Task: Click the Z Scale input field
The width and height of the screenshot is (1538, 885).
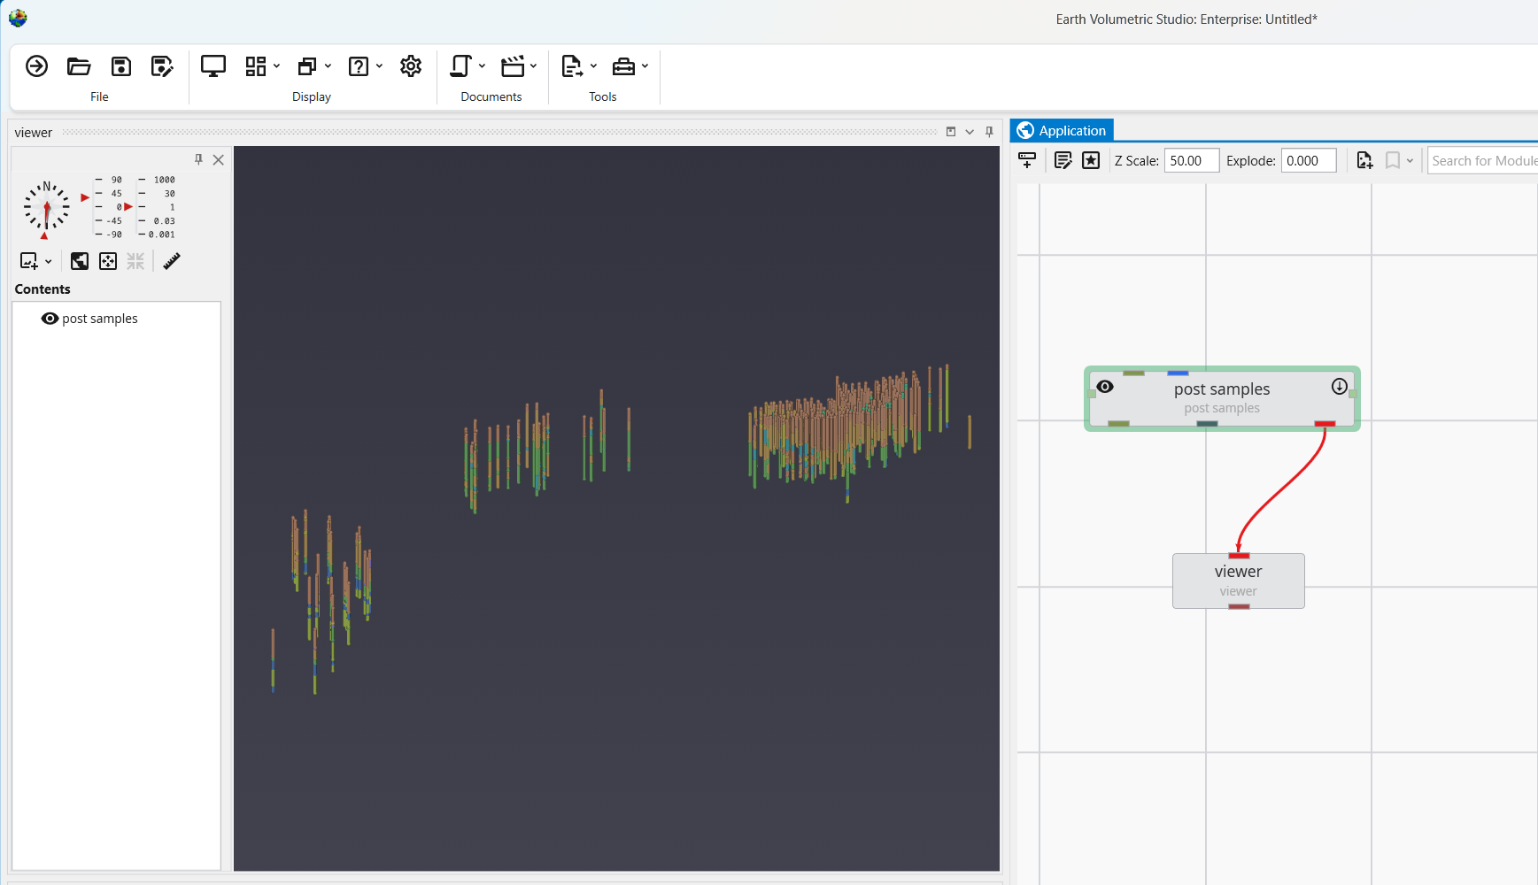Action: click(1191, 160)
